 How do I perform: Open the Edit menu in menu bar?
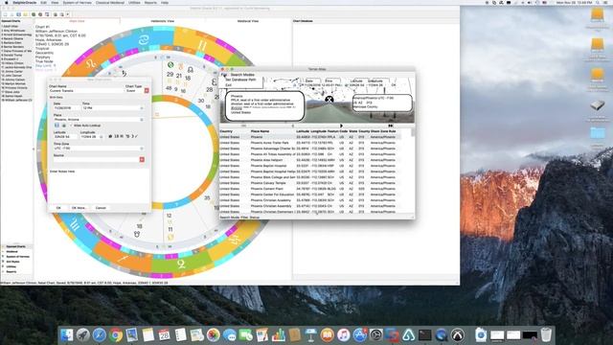[43, 2]
